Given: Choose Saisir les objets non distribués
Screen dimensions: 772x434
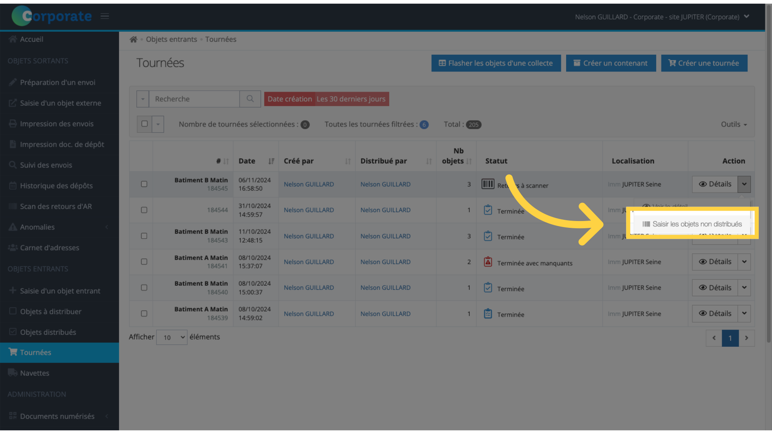Looking at the screenshot, I should pos(692,224).
